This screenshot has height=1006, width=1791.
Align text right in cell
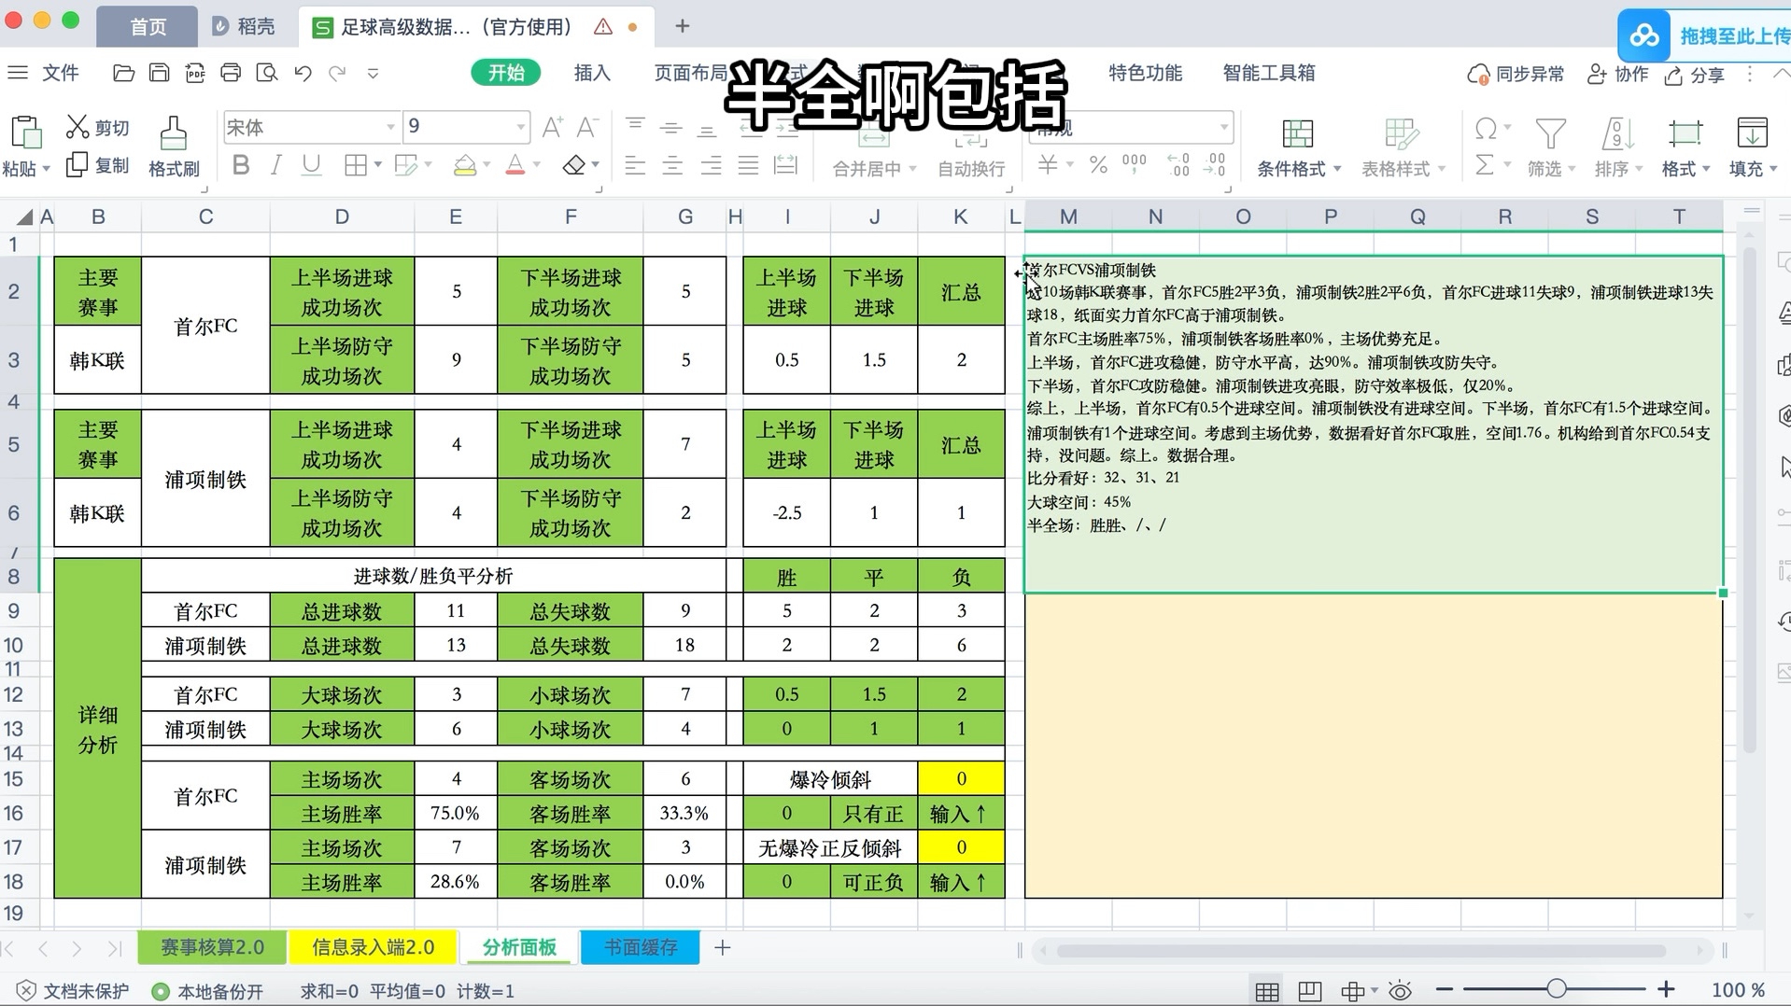[x=711, y=166]
